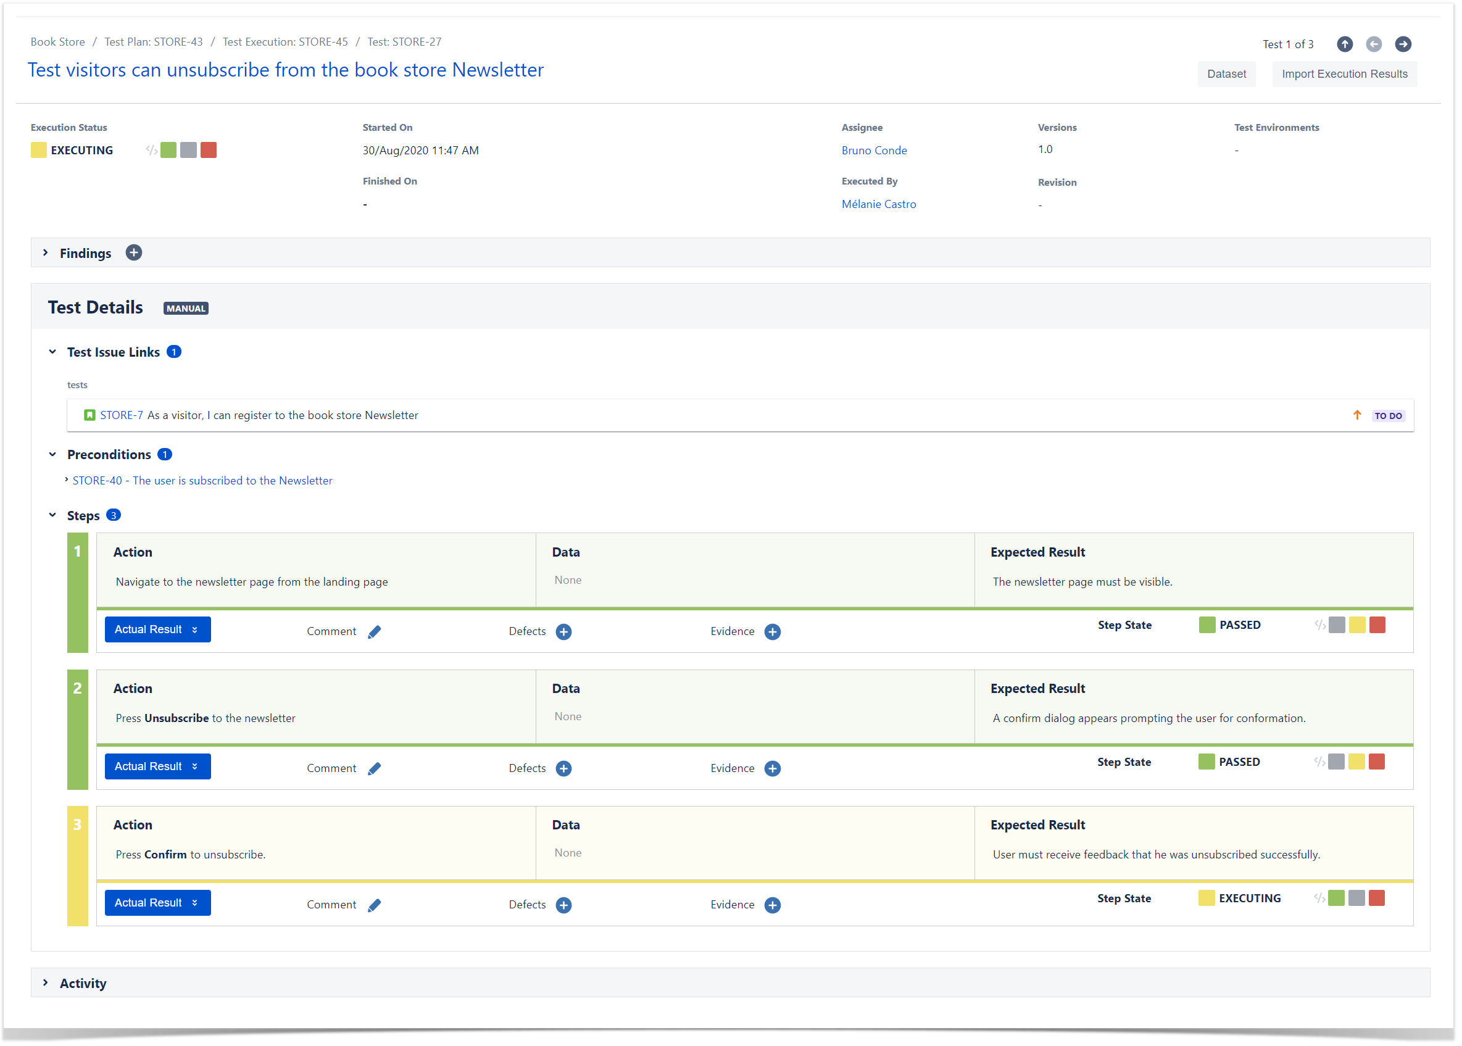Attach evidence to step 2

tap(772, 768)
